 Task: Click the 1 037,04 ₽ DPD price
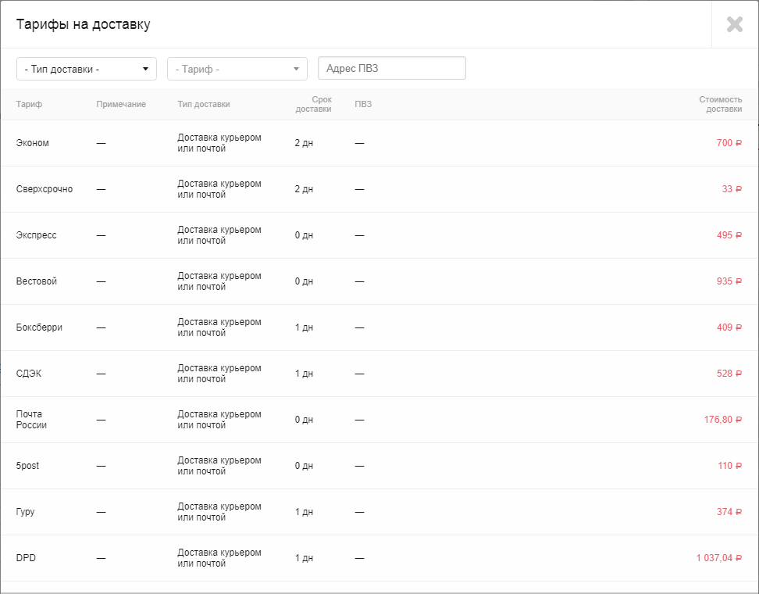pyautogui.click(x=719, y=558)
